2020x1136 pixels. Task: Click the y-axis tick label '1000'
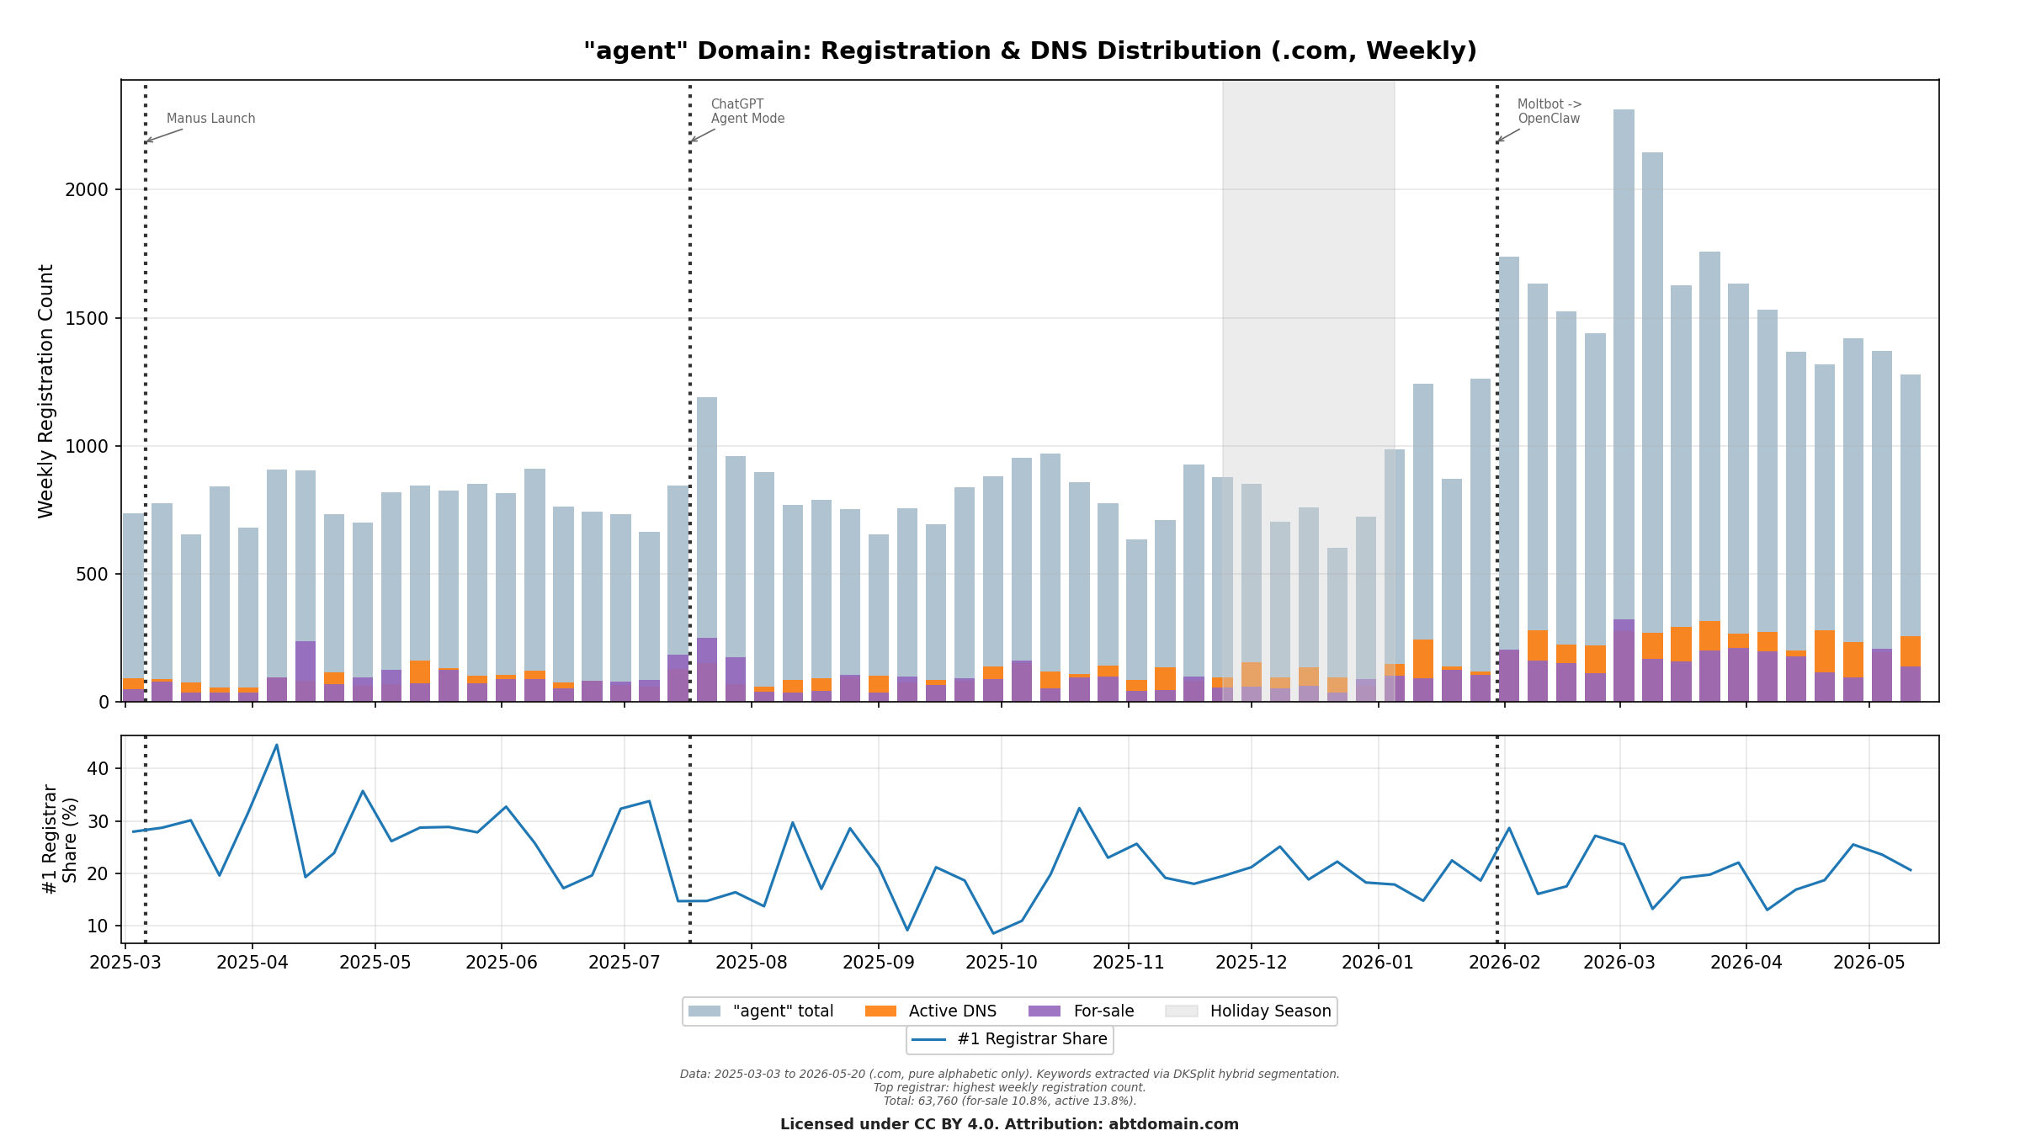[x=87, y=447]
